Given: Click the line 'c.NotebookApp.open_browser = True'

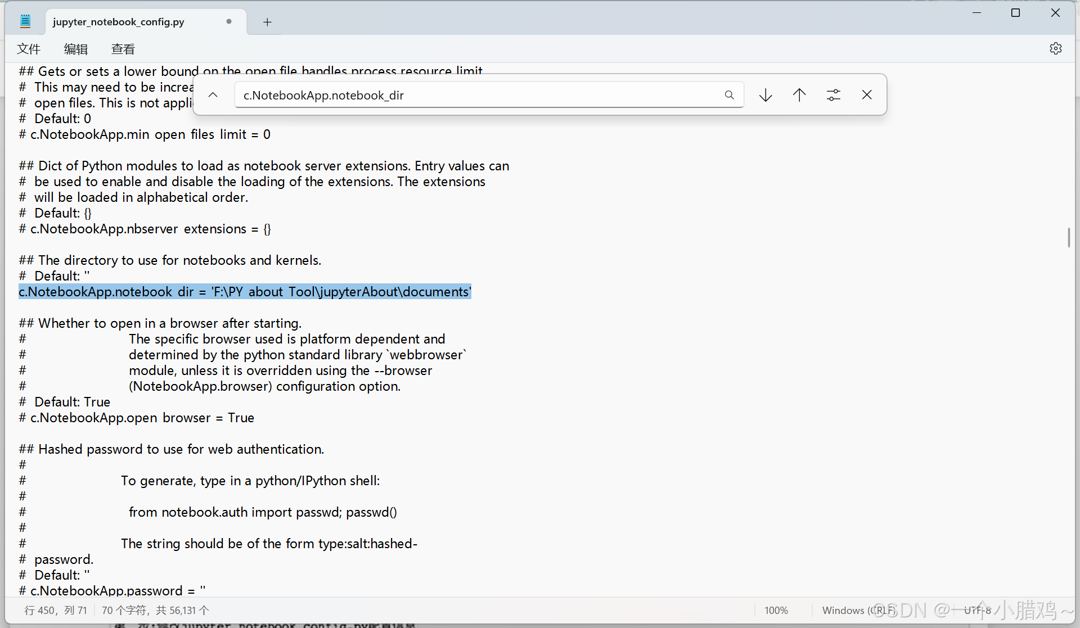Looking at the screenshot, I should pyautogui.click(x=137, y=418).
